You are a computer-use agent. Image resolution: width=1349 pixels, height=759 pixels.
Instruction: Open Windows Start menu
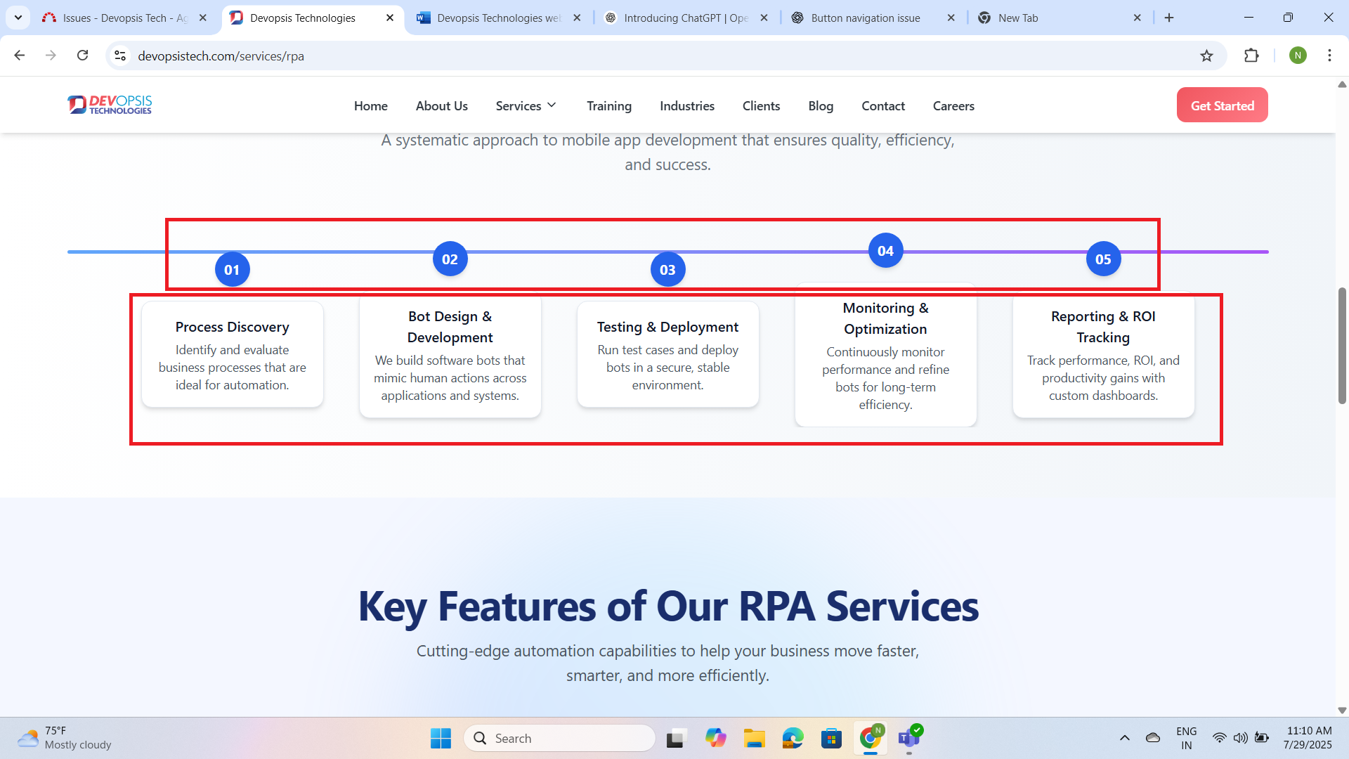click(x=441, y=738)
